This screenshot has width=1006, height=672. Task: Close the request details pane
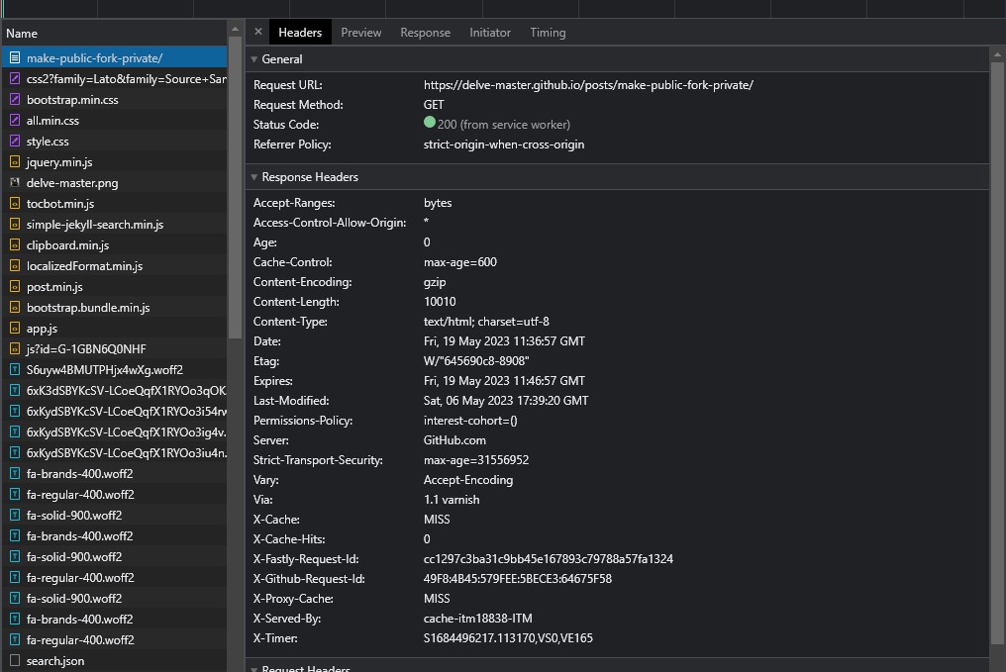point(257,32)
